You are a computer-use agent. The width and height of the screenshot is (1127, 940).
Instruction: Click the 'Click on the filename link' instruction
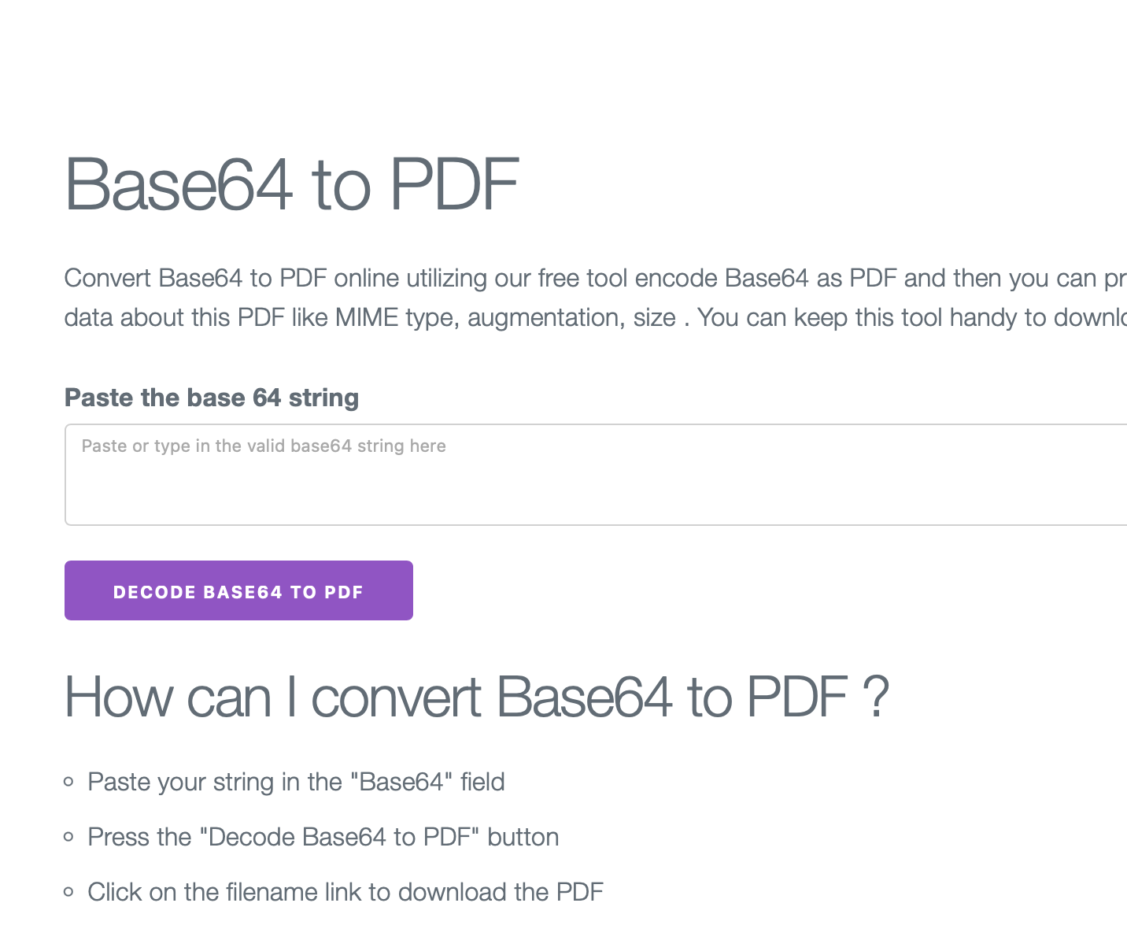click(x=345, y=892)
